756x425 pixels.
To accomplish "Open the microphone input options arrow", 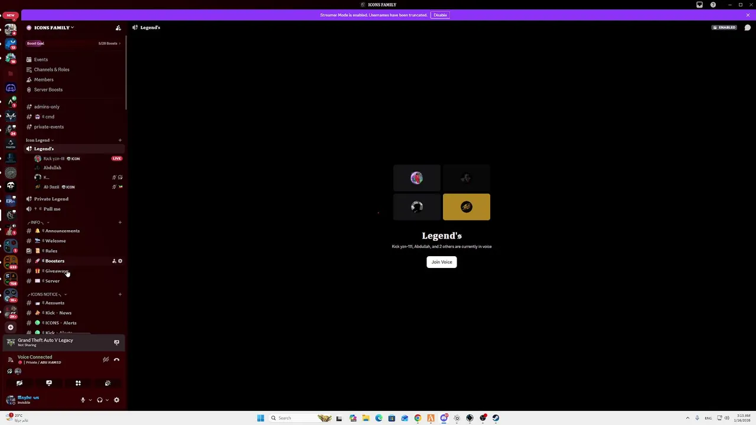I will (90, 400).
